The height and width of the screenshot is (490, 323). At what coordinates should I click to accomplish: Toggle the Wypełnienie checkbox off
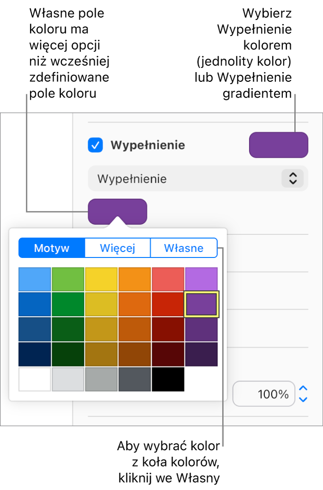95,145
